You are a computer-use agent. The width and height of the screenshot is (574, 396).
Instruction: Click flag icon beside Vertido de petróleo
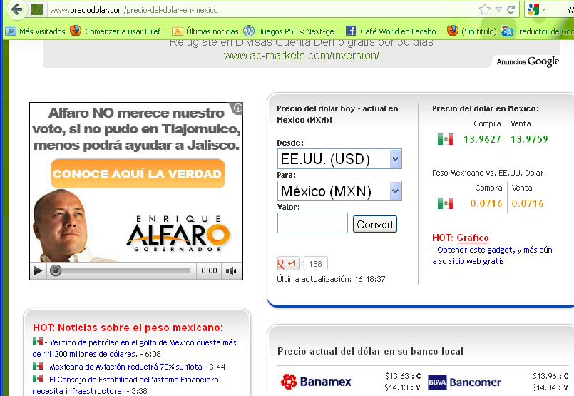pyautogui.click(x=38, y=342)
